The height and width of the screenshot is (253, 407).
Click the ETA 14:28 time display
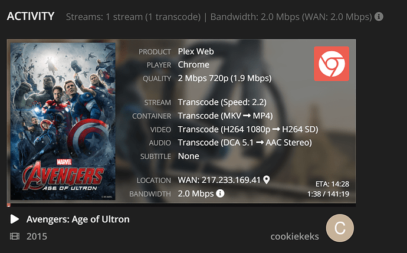[333, 183]
